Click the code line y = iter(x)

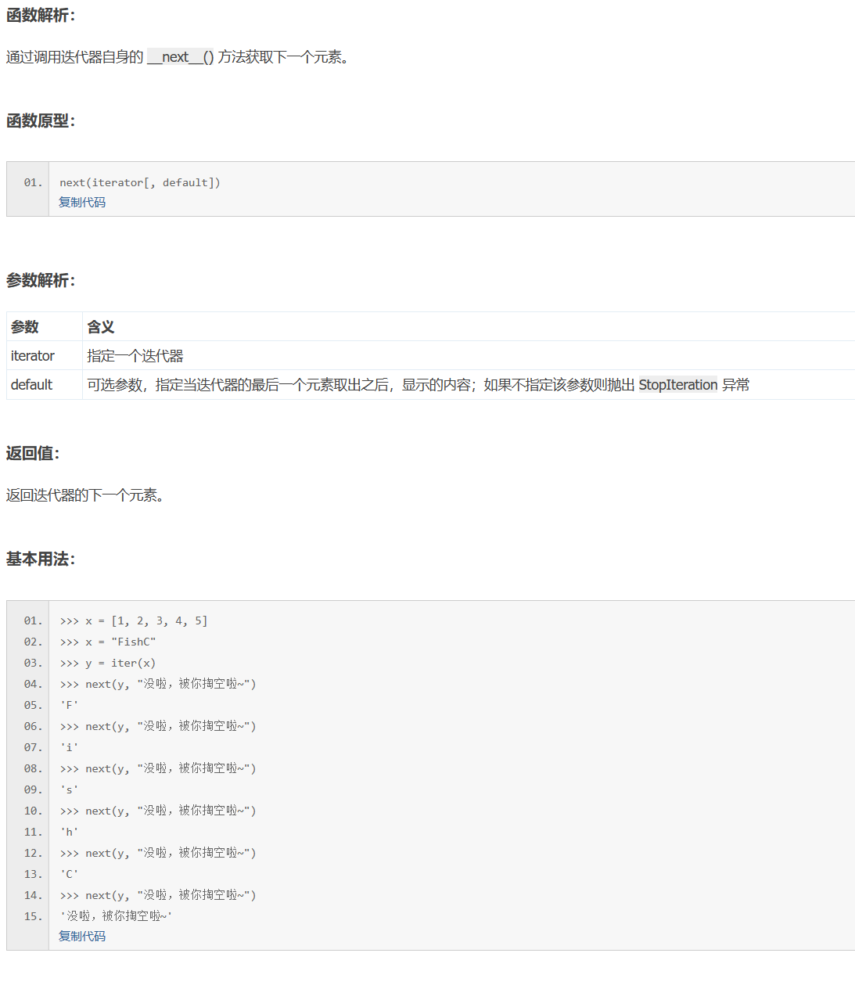tap(108, 663)
